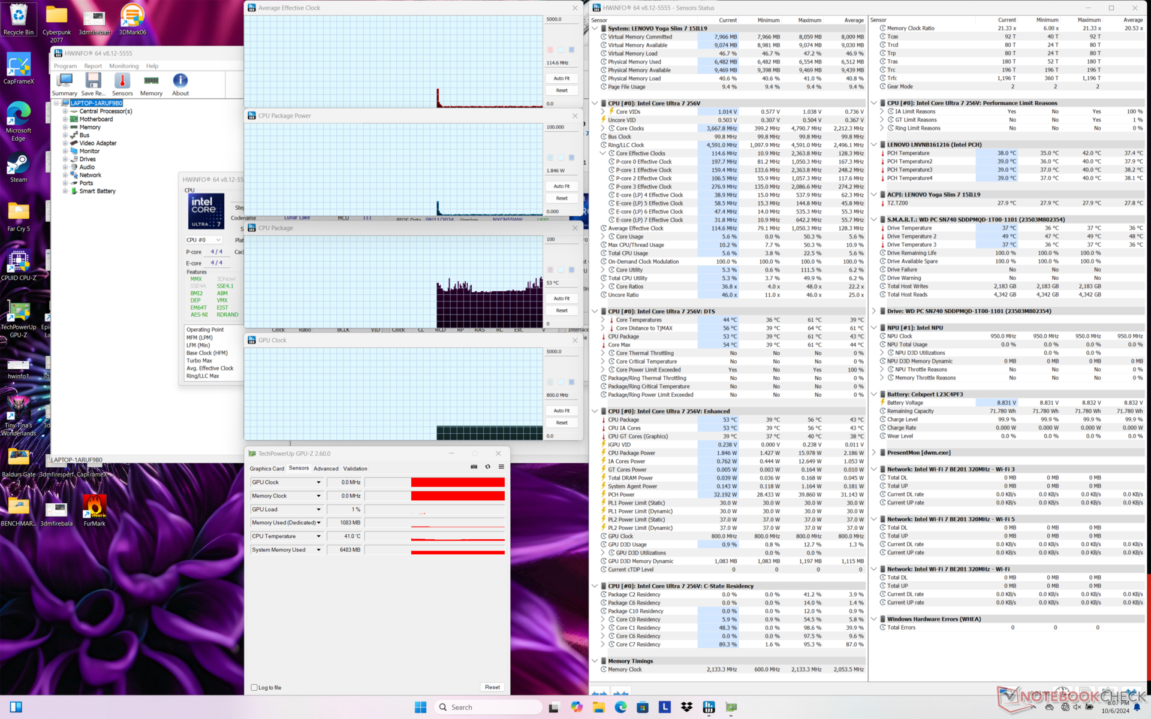Open the Monitoring menu in HWiNFO
The image size is (1151, 719).
(x=123, y=66)
